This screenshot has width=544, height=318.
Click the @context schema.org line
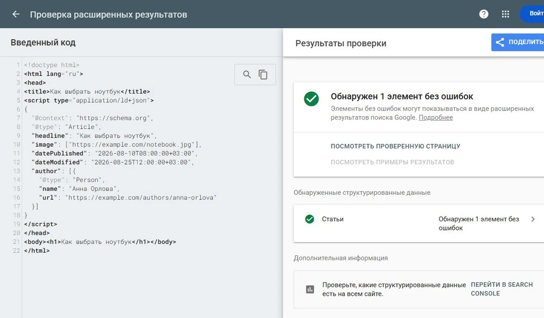pos(92,118)
